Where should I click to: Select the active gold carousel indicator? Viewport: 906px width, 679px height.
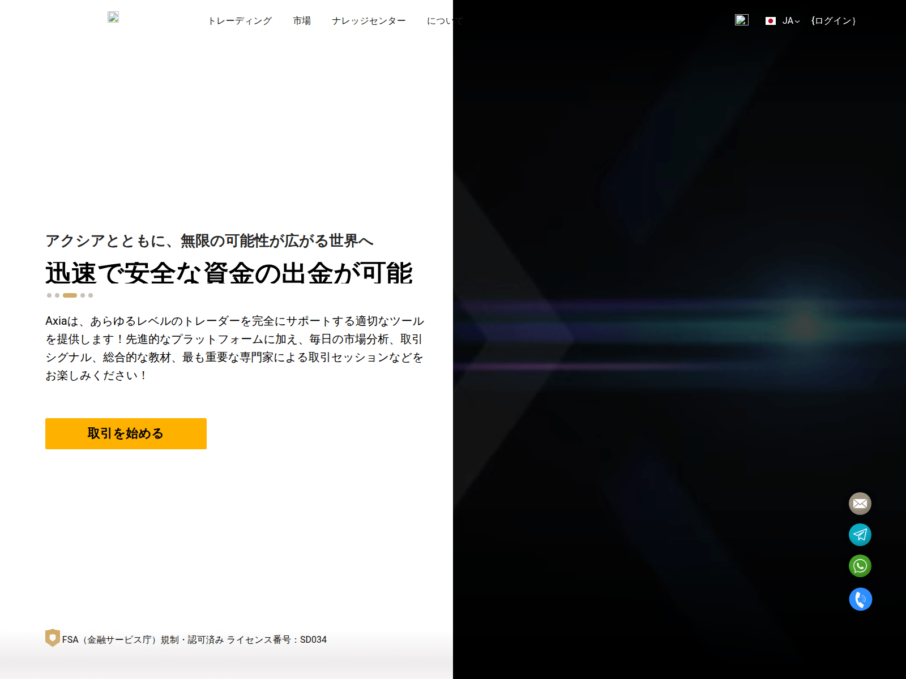click(70, 295)
